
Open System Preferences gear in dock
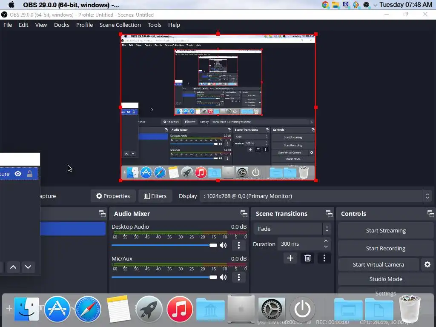[x=272, y=309]
